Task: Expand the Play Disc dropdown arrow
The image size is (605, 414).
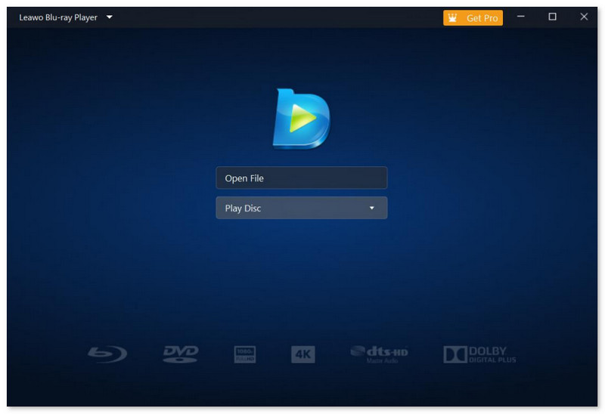Action: point(371,209)
